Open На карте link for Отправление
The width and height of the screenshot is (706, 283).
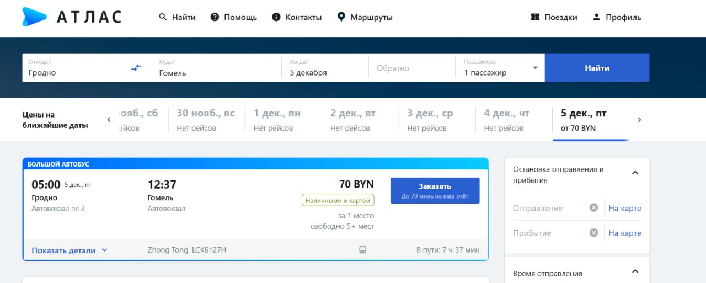coord(624,208)
